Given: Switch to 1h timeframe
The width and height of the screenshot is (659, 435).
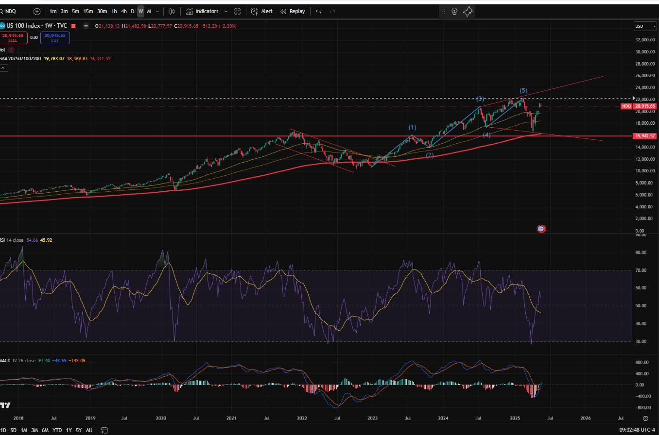Looking at the screenshot, I should pyautogui.click(x=114, y=11).
